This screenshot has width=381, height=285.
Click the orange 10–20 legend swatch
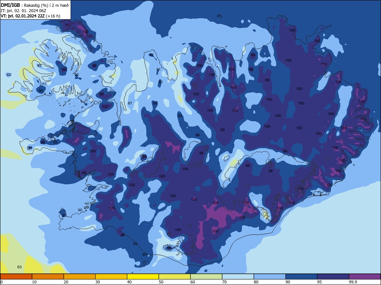click(x=48, y=277)
